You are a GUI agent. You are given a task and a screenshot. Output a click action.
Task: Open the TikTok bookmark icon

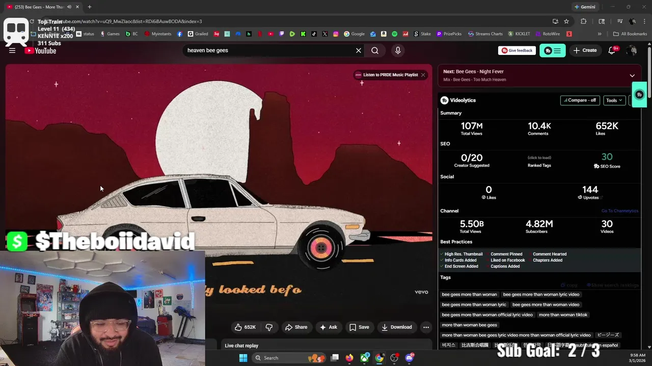[314, 34]
